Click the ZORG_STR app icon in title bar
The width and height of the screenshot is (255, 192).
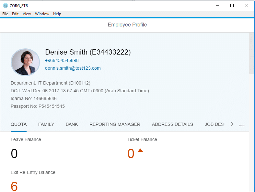point(6,5)
